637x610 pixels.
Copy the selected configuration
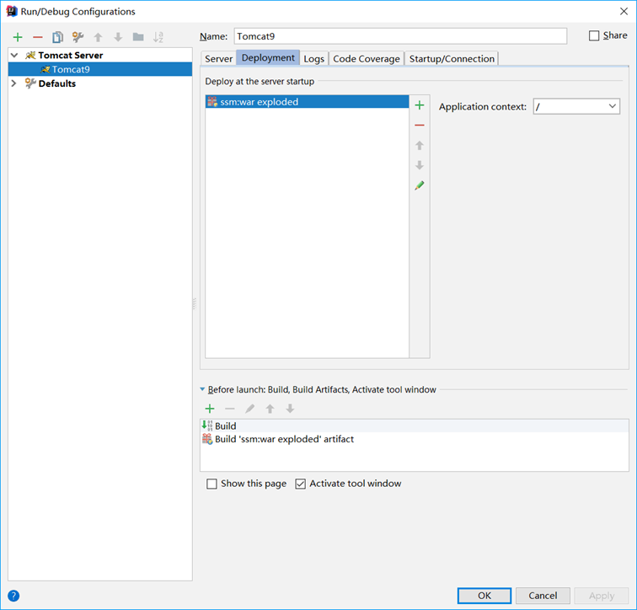coord(57,37)
